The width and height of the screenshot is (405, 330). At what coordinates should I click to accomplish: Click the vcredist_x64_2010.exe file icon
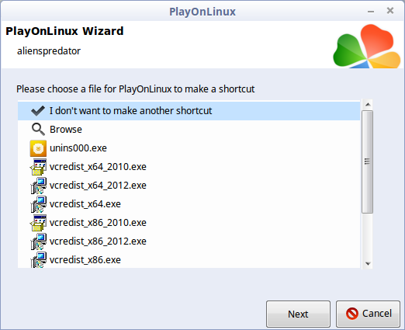click(x=38, y=167)
